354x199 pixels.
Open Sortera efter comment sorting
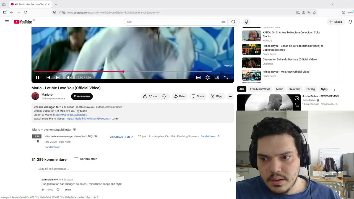click(x=85, y=159)
